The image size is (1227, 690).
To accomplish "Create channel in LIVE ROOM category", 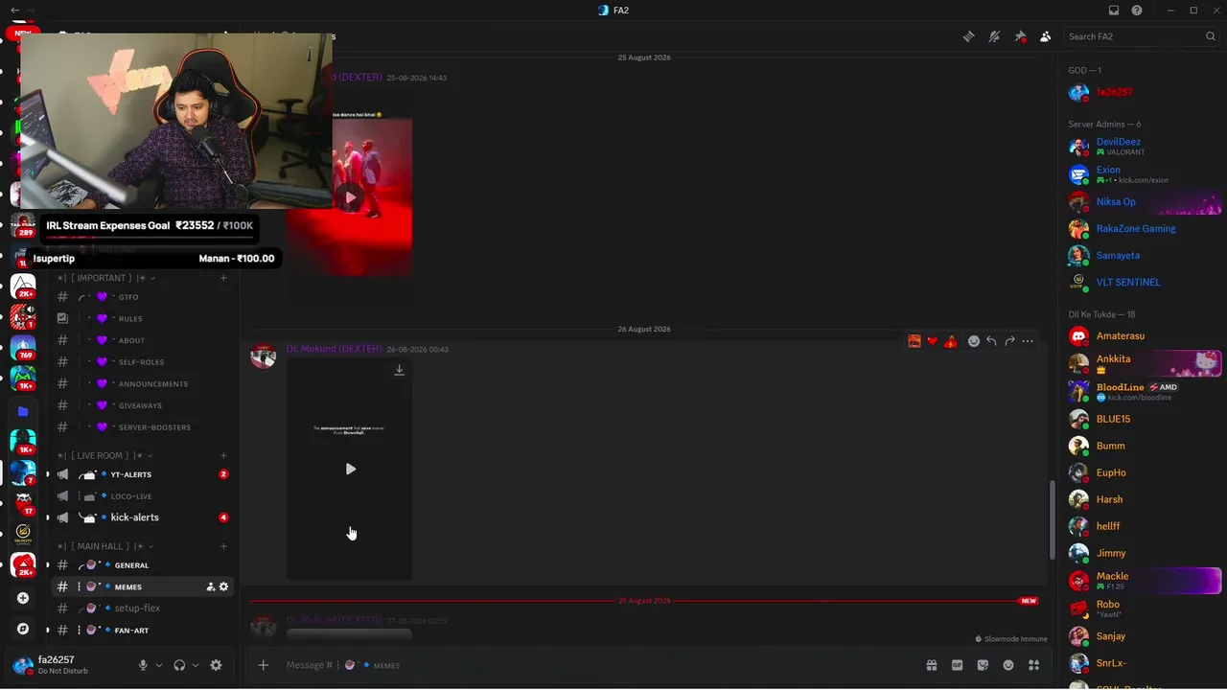I will pos(223,455).
